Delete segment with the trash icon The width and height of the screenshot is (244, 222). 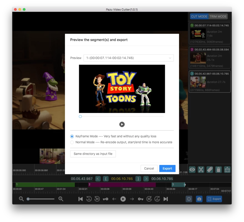218,170
